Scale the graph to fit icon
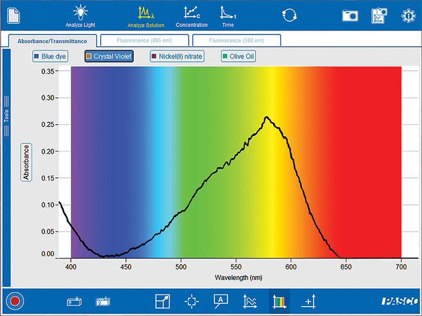The width and height of the screenshot is (422, 316). [162, 301]
